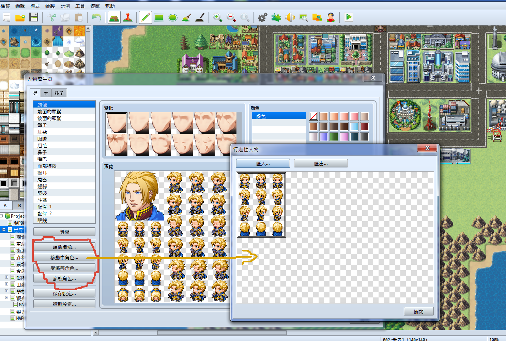The image size is (506, 341).
Task: Switch to Event mode icon
Action: (128, 17)
